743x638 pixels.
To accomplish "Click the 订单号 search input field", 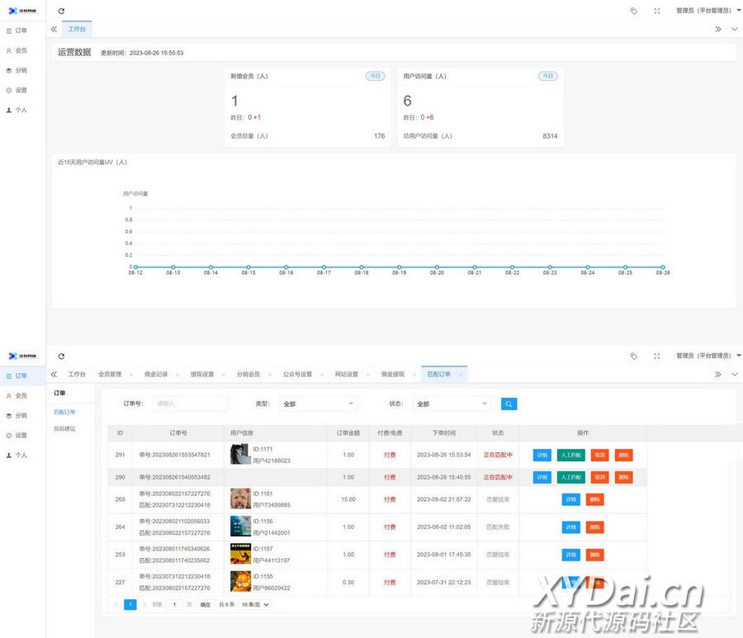I will 190,404.
